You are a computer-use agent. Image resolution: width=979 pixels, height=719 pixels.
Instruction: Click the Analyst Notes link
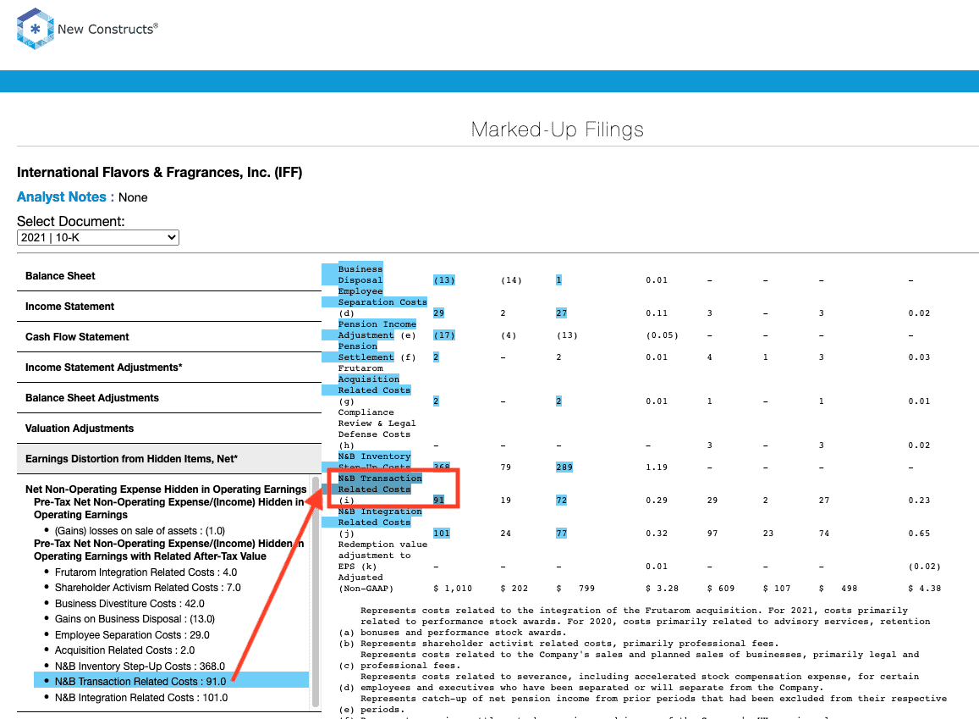point(61,196)
